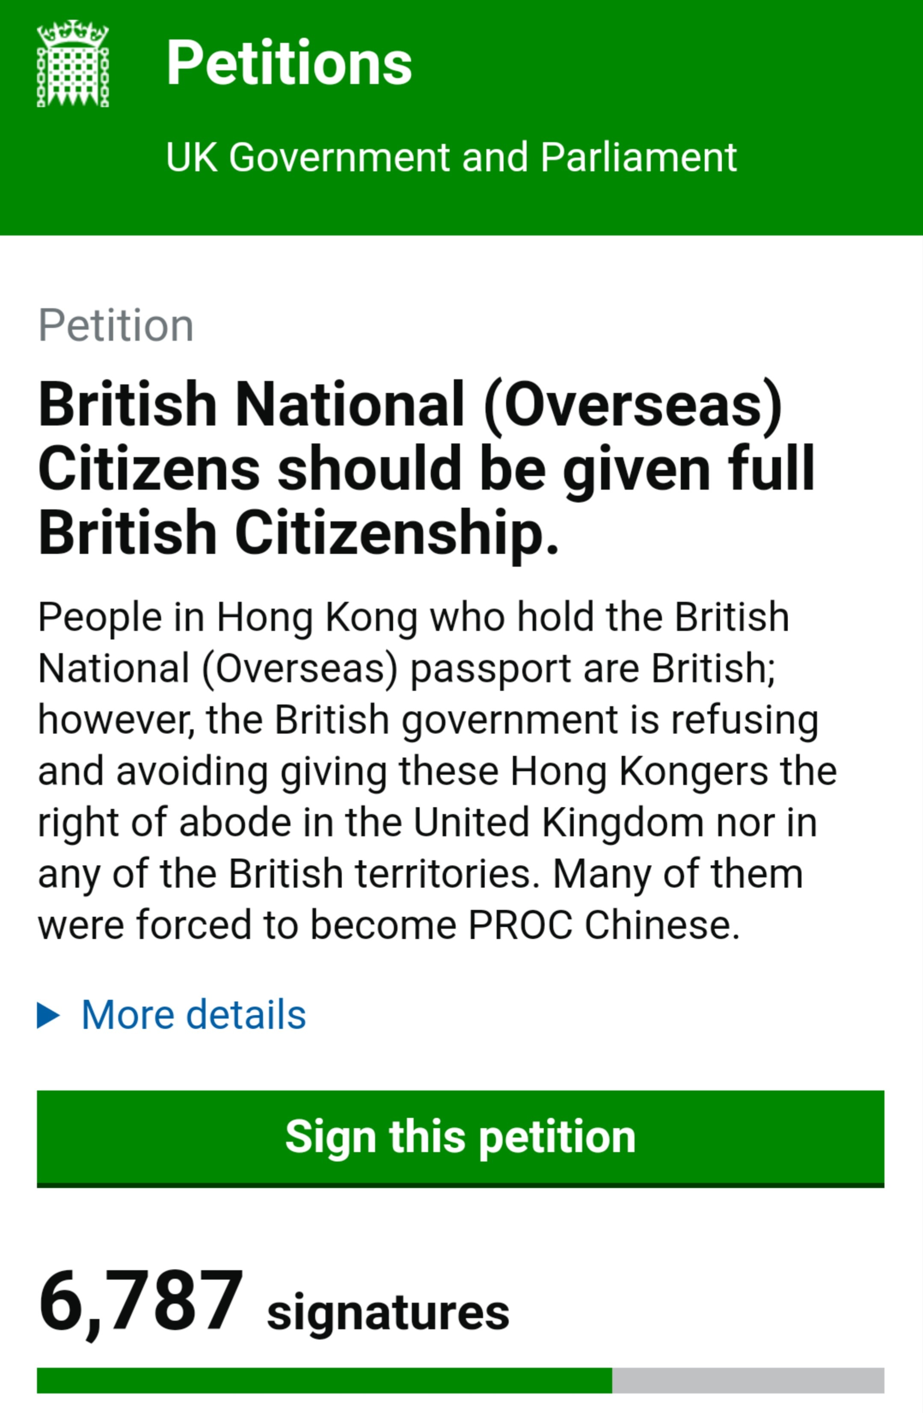This screenshot has width=923, height=1413.
Task: Click the Sign this petition button
Action: tap(460, 1139)
